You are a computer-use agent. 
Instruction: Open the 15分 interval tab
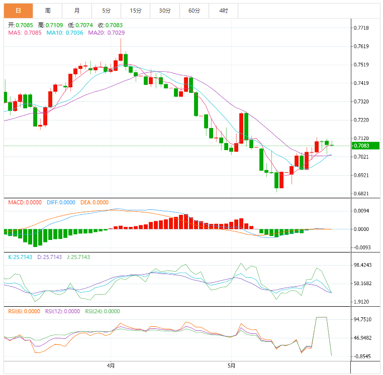coord(135,11)
